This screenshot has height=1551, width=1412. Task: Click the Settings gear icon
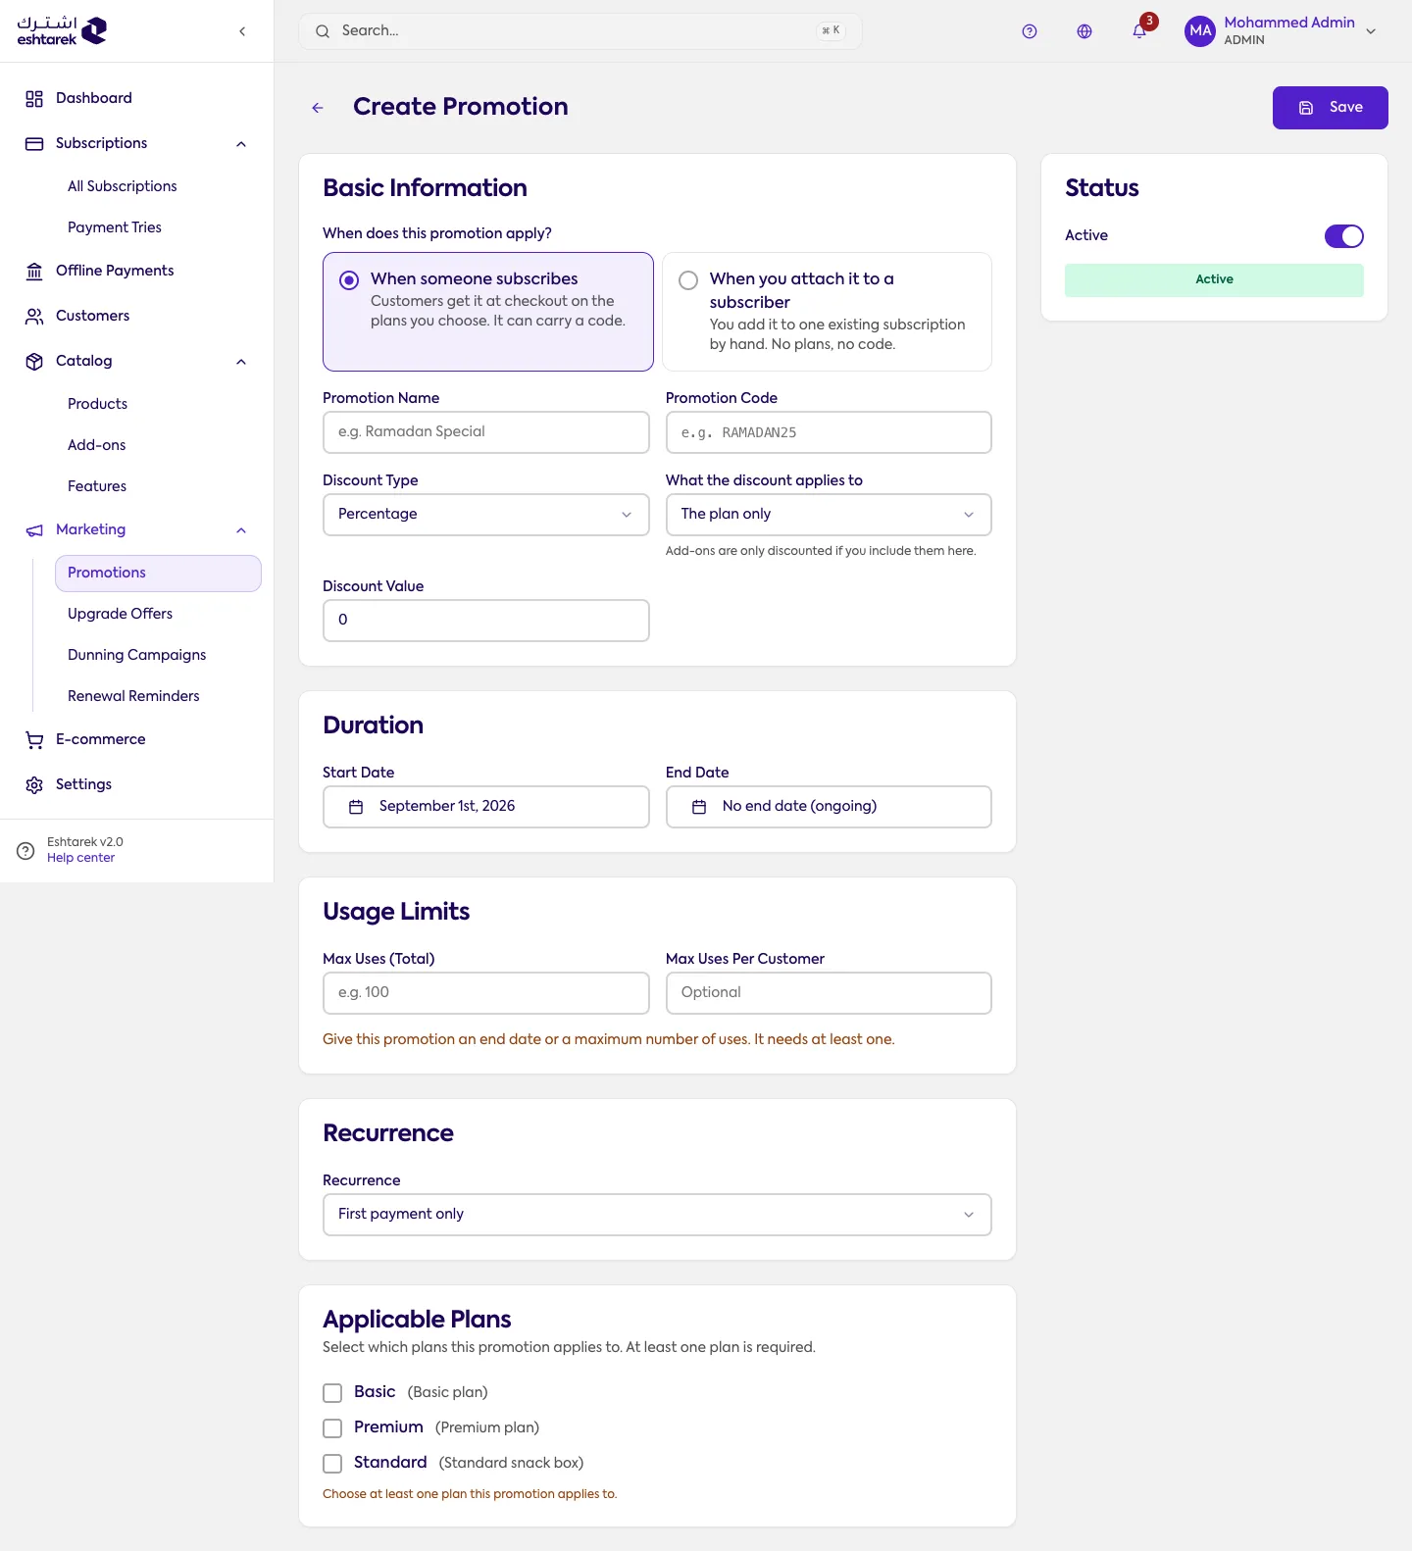click(34, 785)
